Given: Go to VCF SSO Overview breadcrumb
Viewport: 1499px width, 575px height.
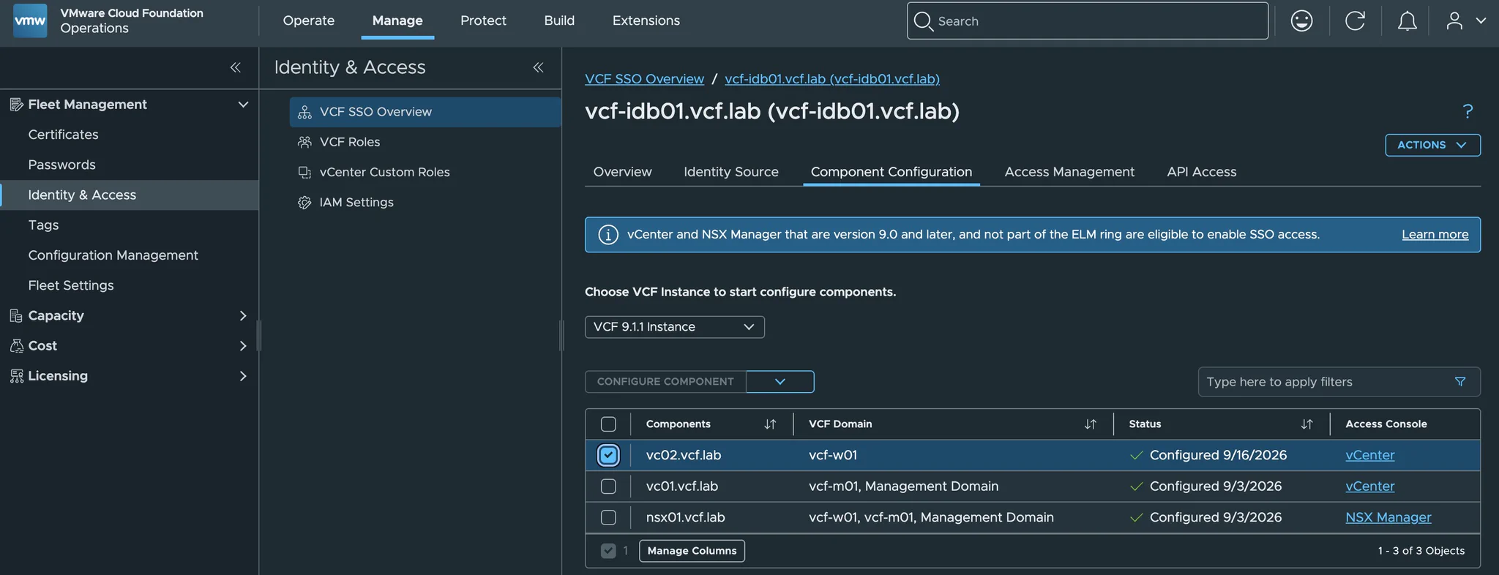Looking at the screenshot, I should click(x=644, y=79).
